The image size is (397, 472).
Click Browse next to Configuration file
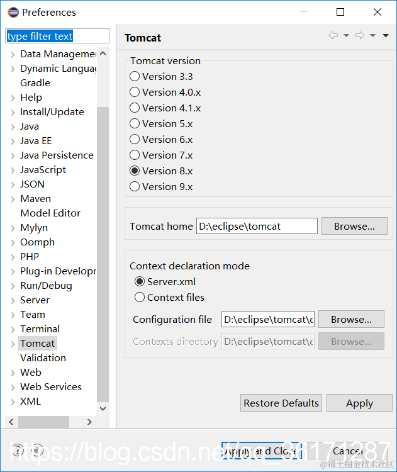[x=351, y=319]
